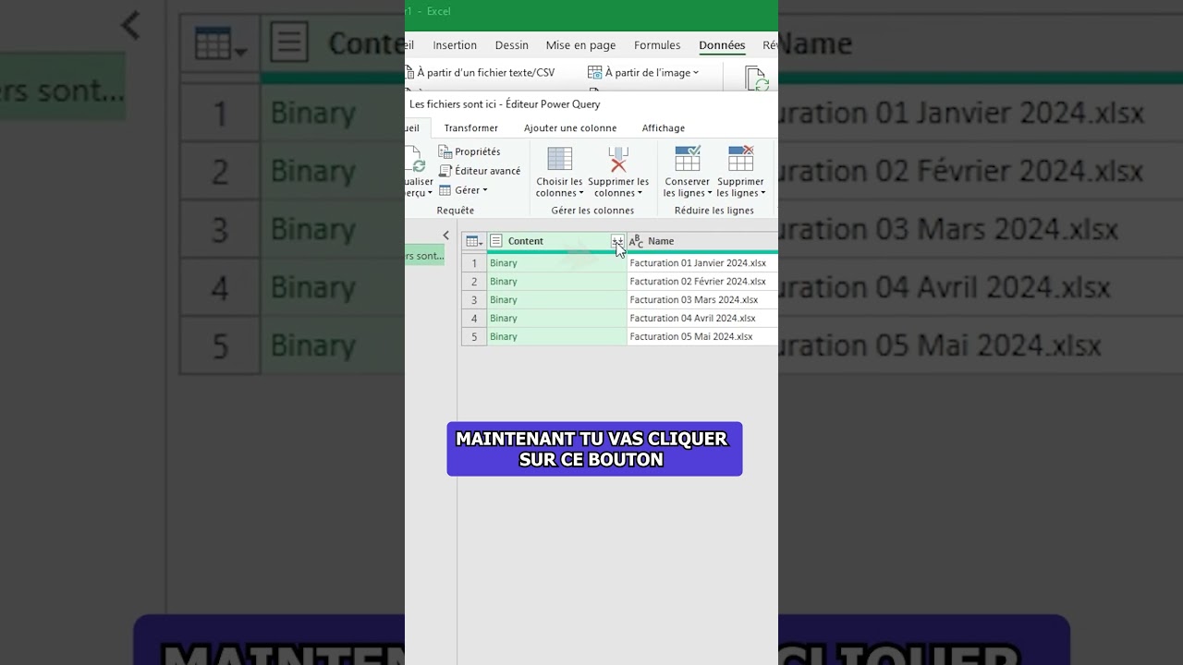1183x665 pixels.
Task: Open the Dessin tab in Excel
Action: coord(511,45)
